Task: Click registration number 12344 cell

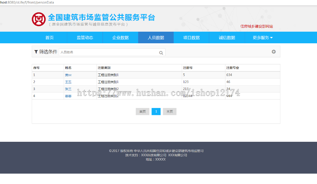Action: [x=188, y=96]
